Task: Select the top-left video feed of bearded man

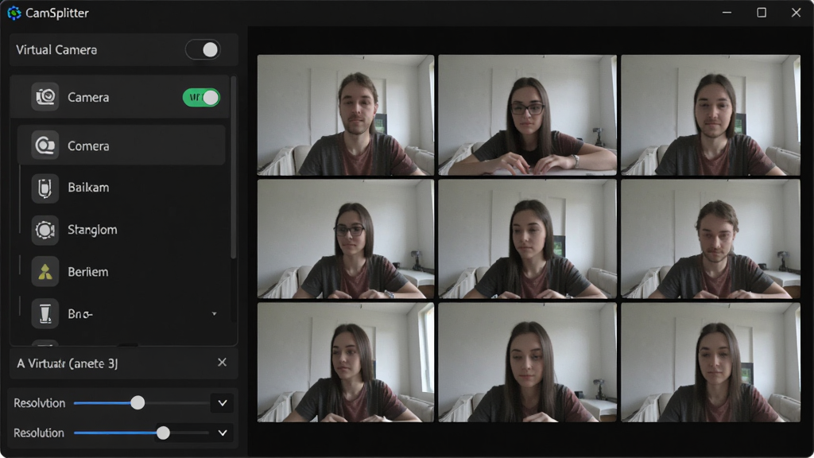Action: (x=346, y=115)
